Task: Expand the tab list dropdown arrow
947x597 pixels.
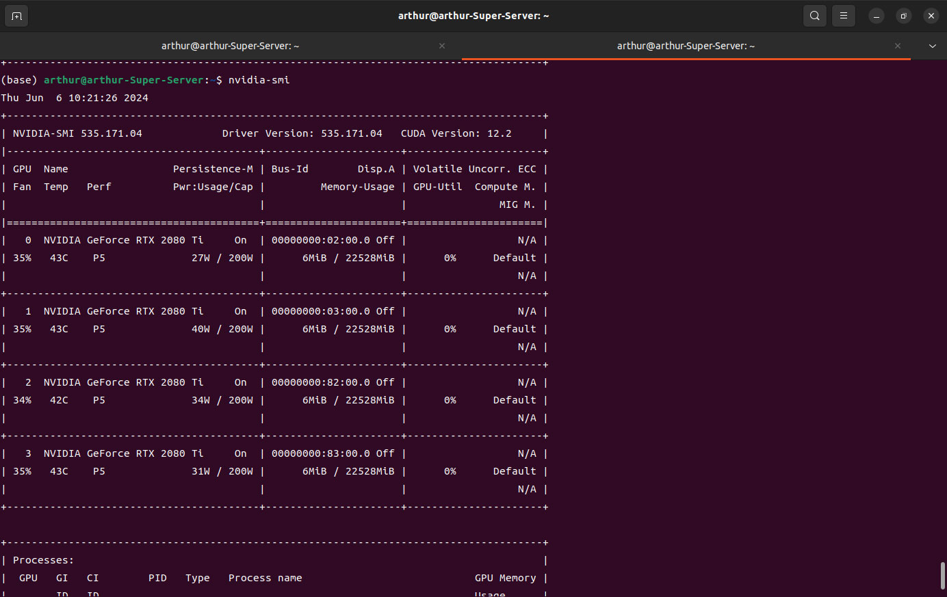Action: pyautogui.click(x=932, y=46)
